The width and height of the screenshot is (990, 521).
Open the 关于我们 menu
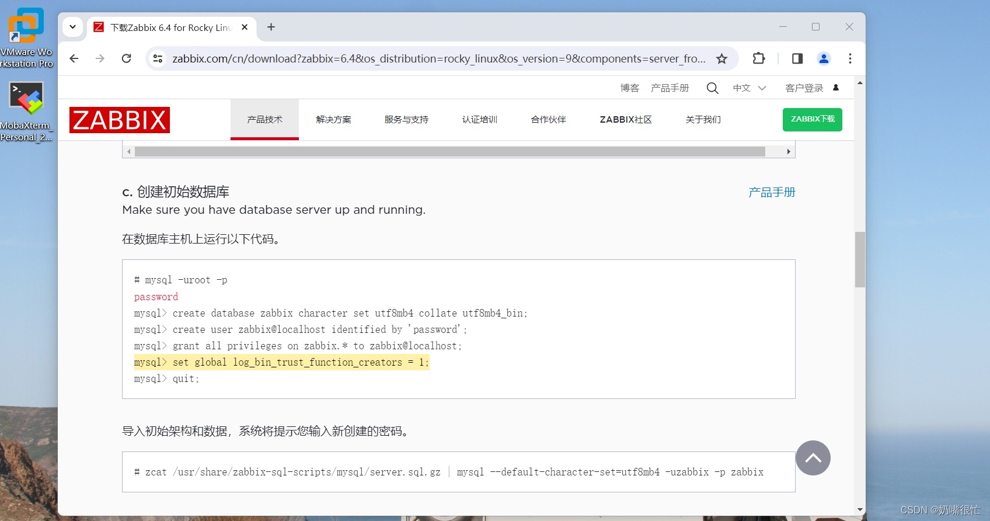[x=703, y=120]
